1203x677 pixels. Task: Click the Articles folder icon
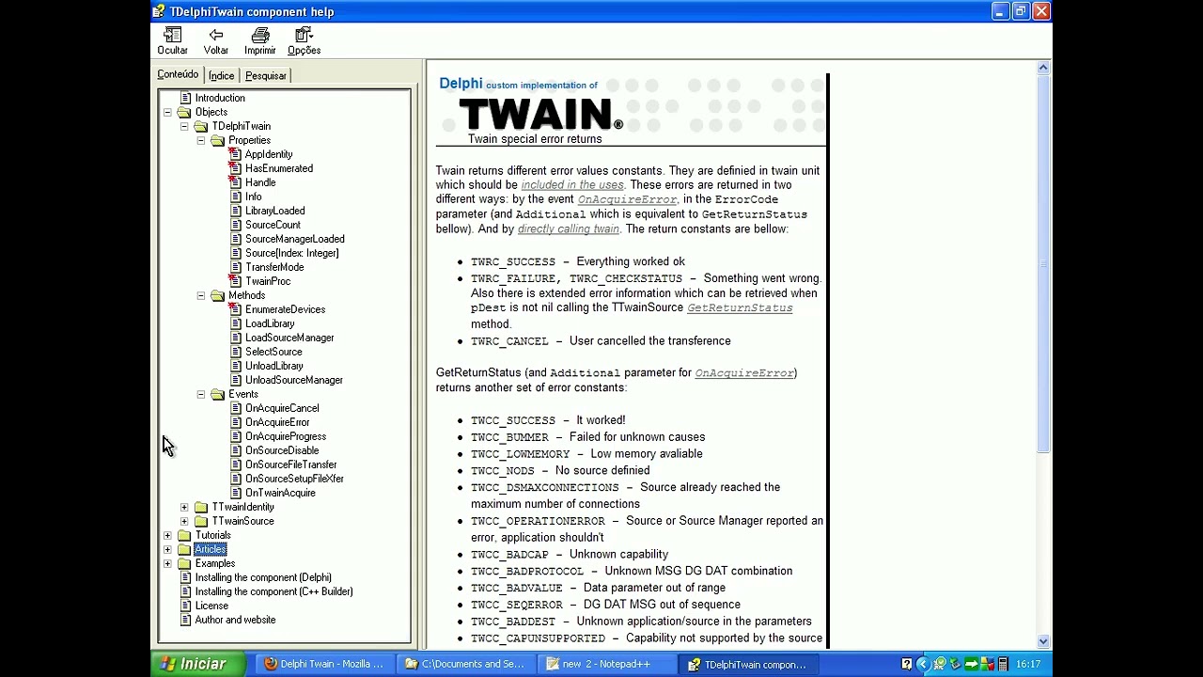tap(184, 549)
